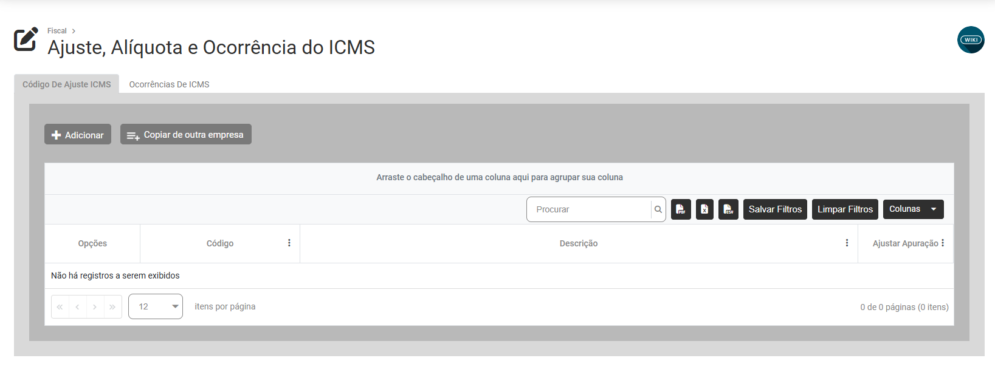Click the Fiscal breadcrumb link

click(x=57, y=31)
